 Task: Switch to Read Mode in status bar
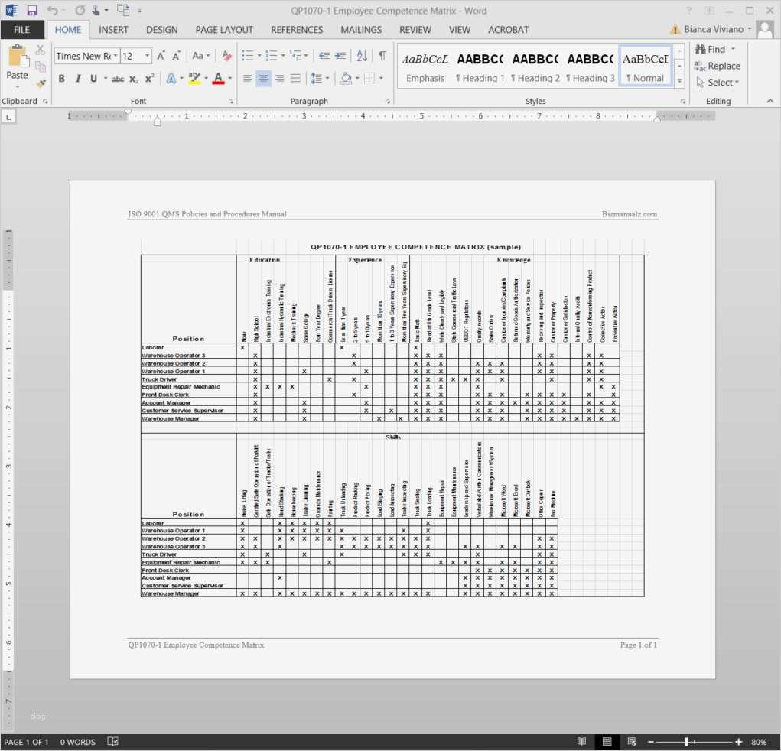coord(581,742)
